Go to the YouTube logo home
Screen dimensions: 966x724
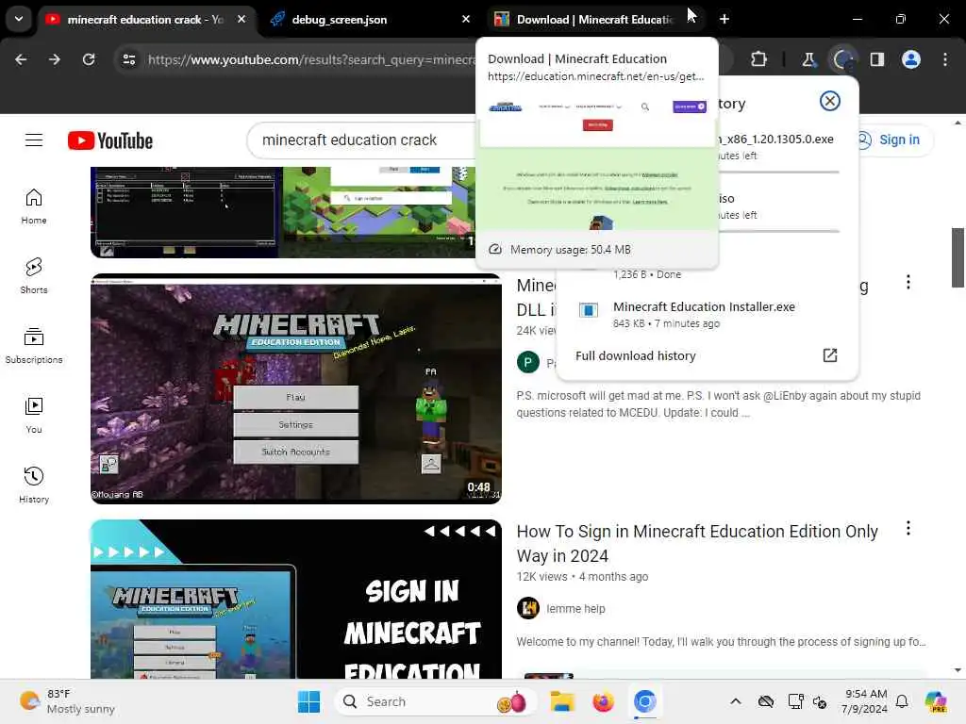(110, 140)
